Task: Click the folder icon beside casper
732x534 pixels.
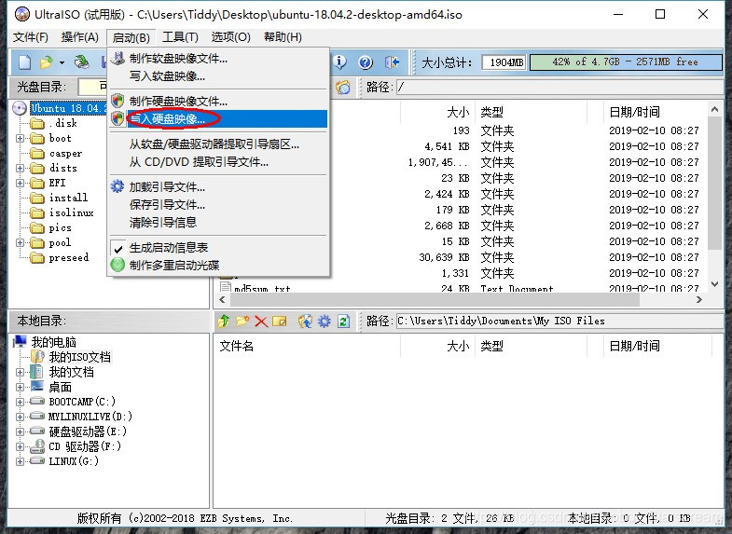Action: pyautogui.click(x=37, y=154)
